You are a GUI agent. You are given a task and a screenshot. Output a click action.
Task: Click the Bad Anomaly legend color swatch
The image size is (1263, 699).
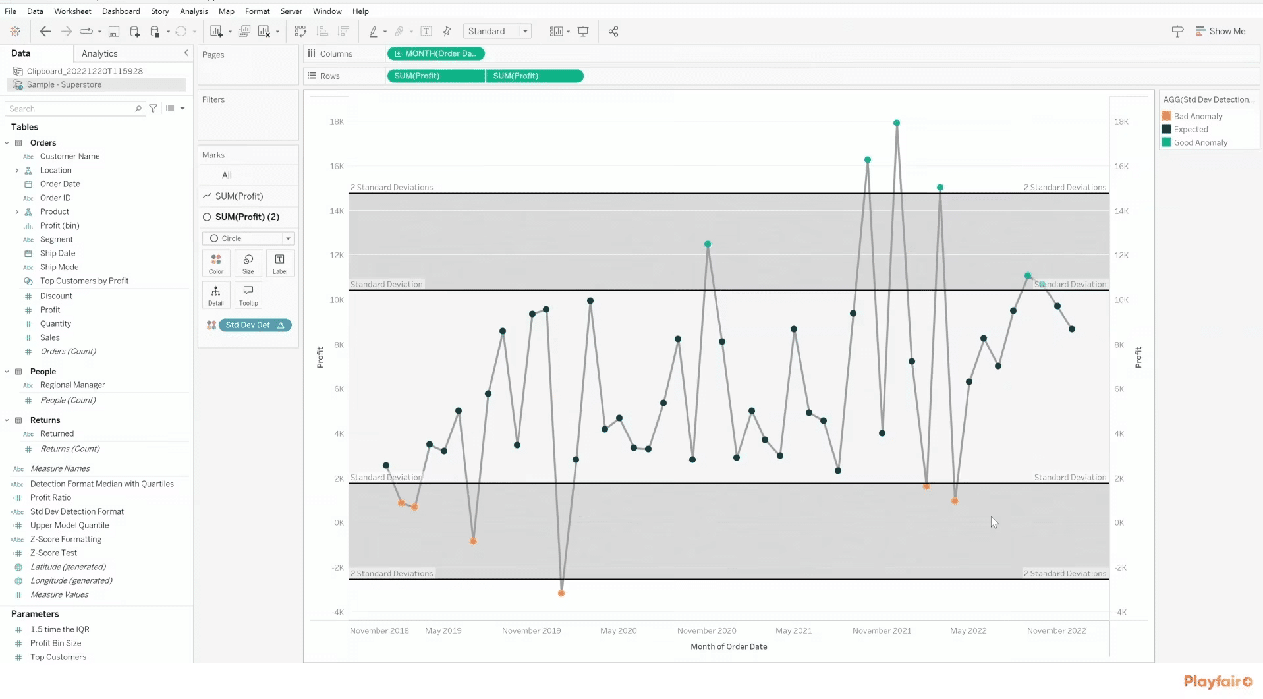coord(1166,115)
